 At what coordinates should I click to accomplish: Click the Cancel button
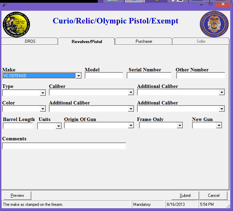pyautogui.click(x=213, y=195)
